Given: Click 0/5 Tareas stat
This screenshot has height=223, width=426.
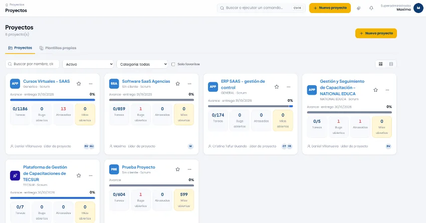Looking at the screenshot, I should [317, 127].
